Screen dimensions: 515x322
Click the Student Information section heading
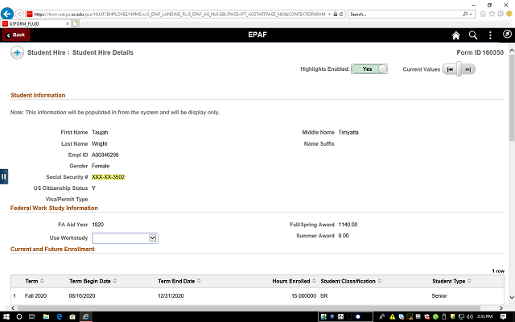click(38, 95)
